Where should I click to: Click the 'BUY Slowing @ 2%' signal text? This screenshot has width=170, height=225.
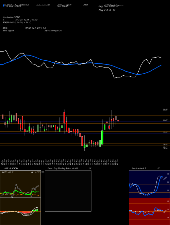point(53,31)
